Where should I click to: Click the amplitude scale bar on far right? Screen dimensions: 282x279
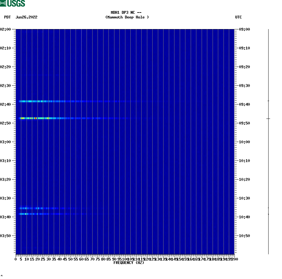(x=268, y=141)
